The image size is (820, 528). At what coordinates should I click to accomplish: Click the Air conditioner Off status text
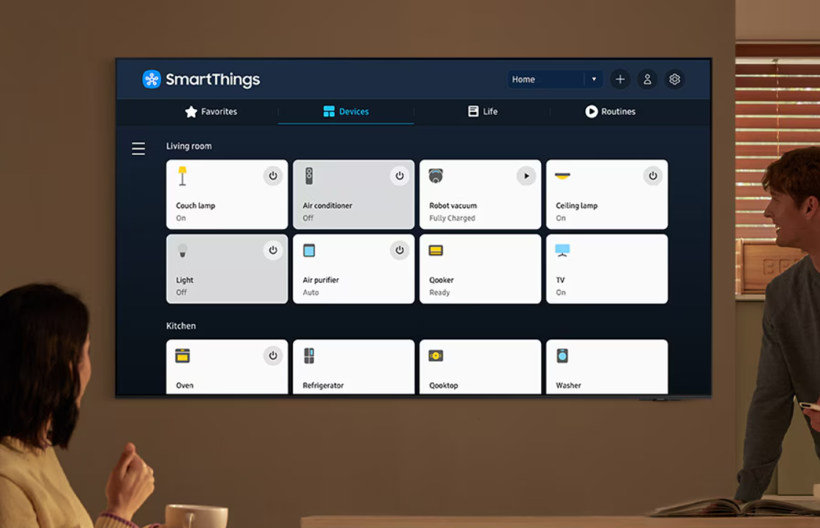[308, 219]
